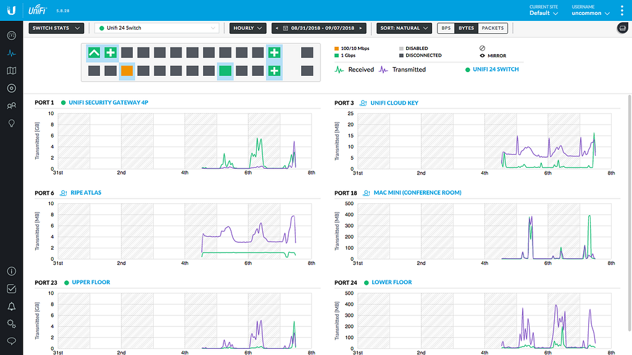Open the Settings gears icon
Viewport: 632px width, 355px height.
click(11, 324)
